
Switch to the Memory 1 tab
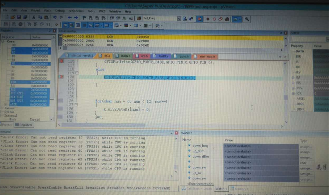239,189
